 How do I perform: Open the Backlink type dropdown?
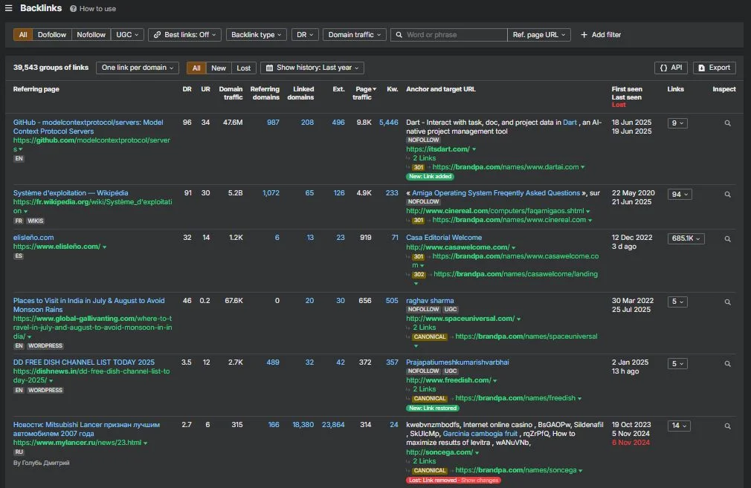click(257, 34)
